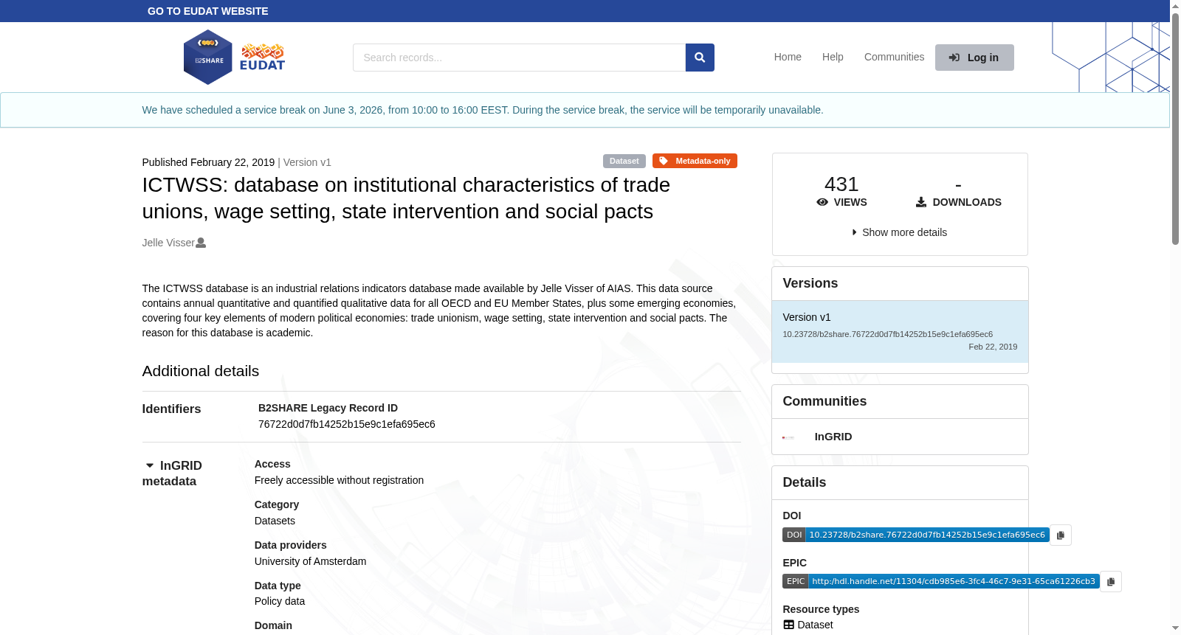Follow the GO TO EUDAT WEBSITE link
Image resolution: width=1181 pixels, height=635 pixels.
[208, 11]
